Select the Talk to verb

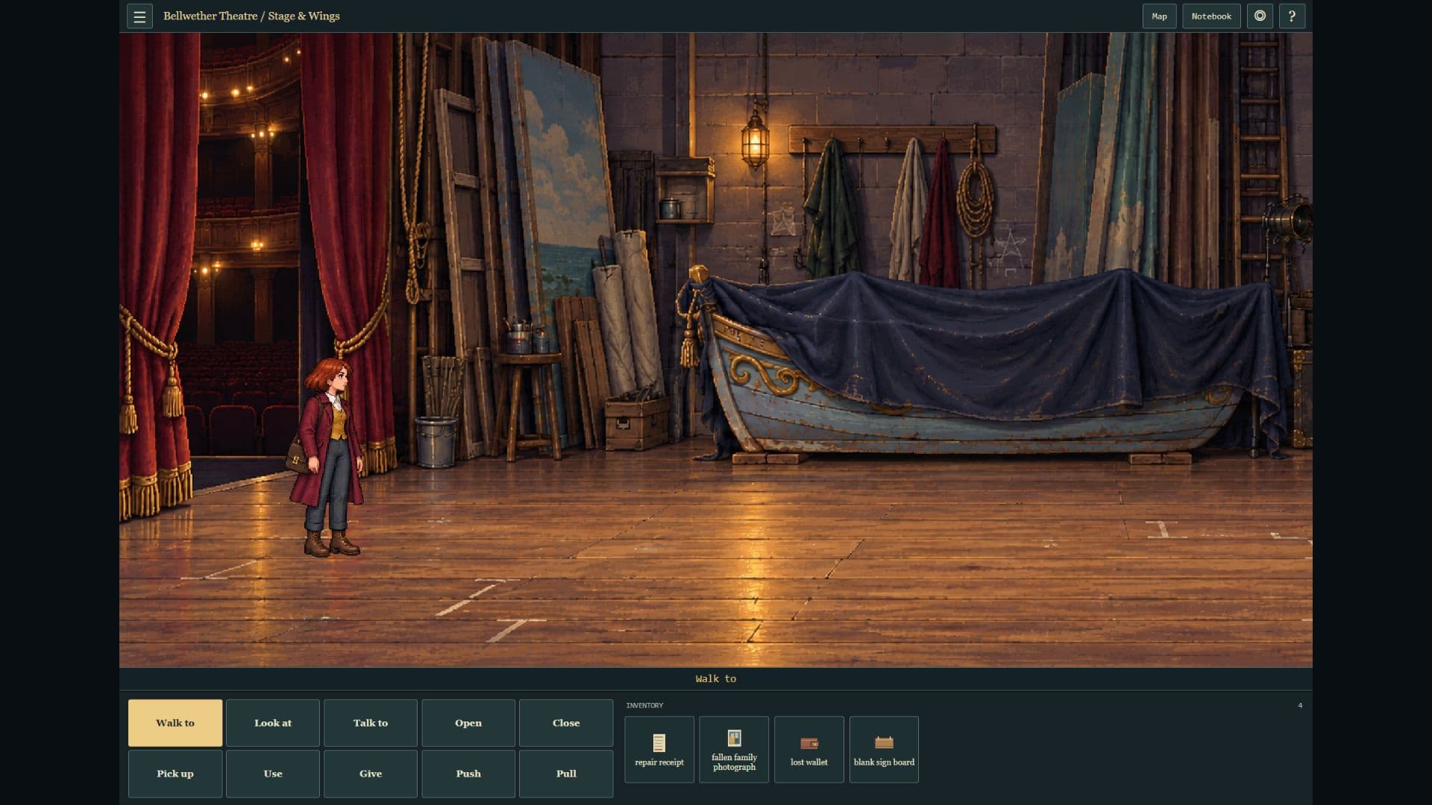371,723
